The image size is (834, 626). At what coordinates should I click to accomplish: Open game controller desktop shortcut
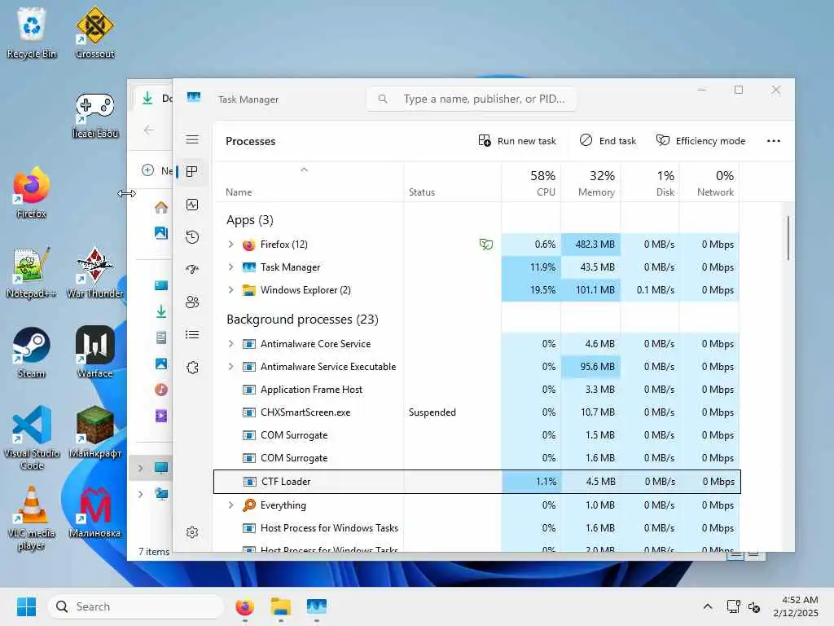(94, 116)
